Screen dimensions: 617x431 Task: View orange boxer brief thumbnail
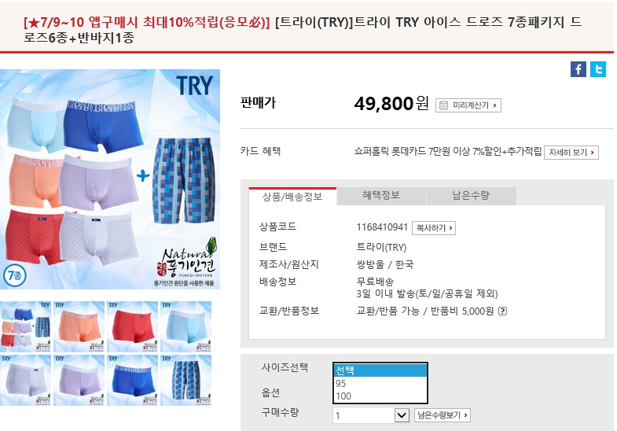[79, 326]
